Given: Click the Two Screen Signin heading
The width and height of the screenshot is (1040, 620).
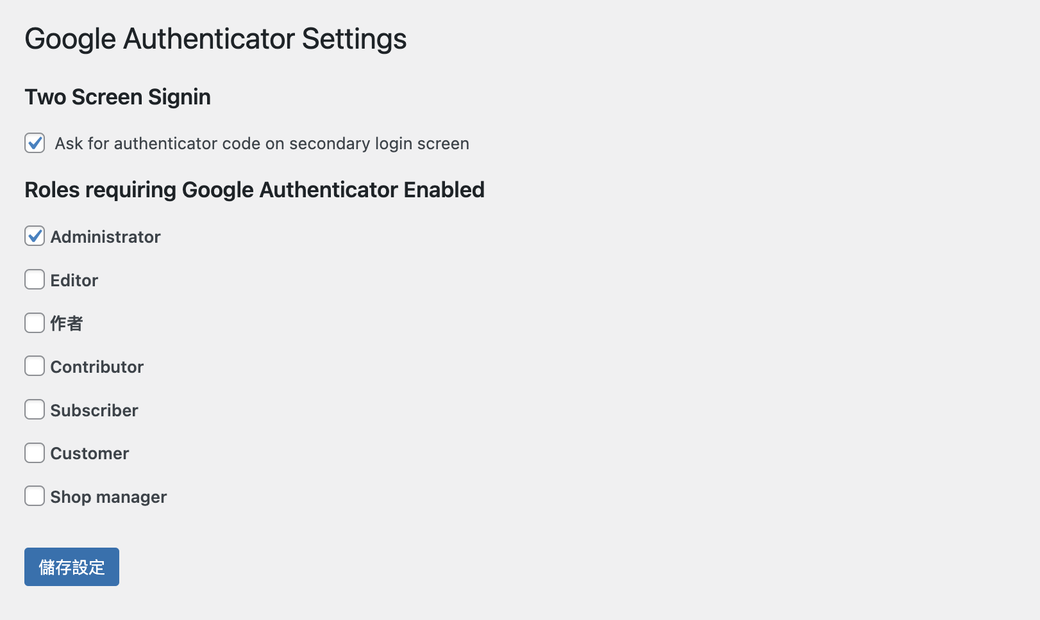Looking at the screenshot, I should point(117,97).
